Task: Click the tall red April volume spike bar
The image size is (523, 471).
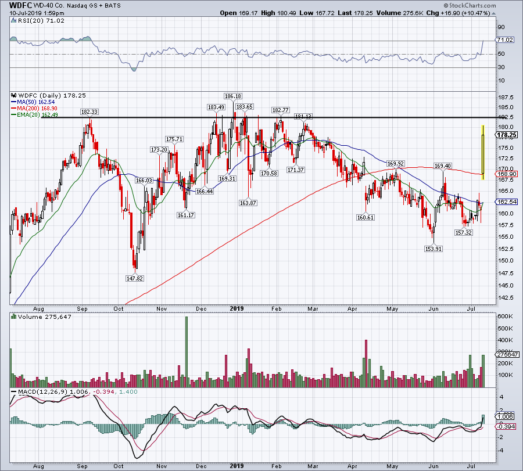Action: pos(366,364)
